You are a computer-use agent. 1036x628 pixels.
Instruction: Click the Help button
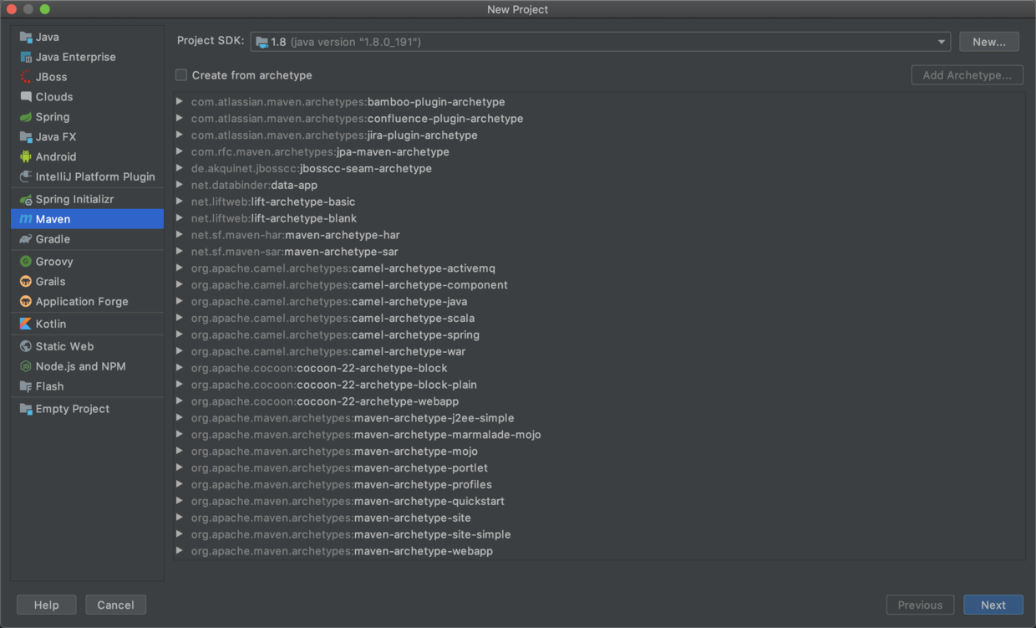(x=47, y=605)
